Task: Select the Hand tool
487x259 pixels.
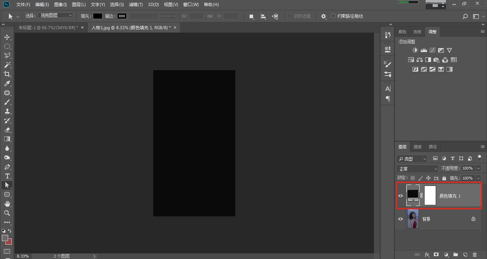Action: pyautogui.click(x=7, y=204)
